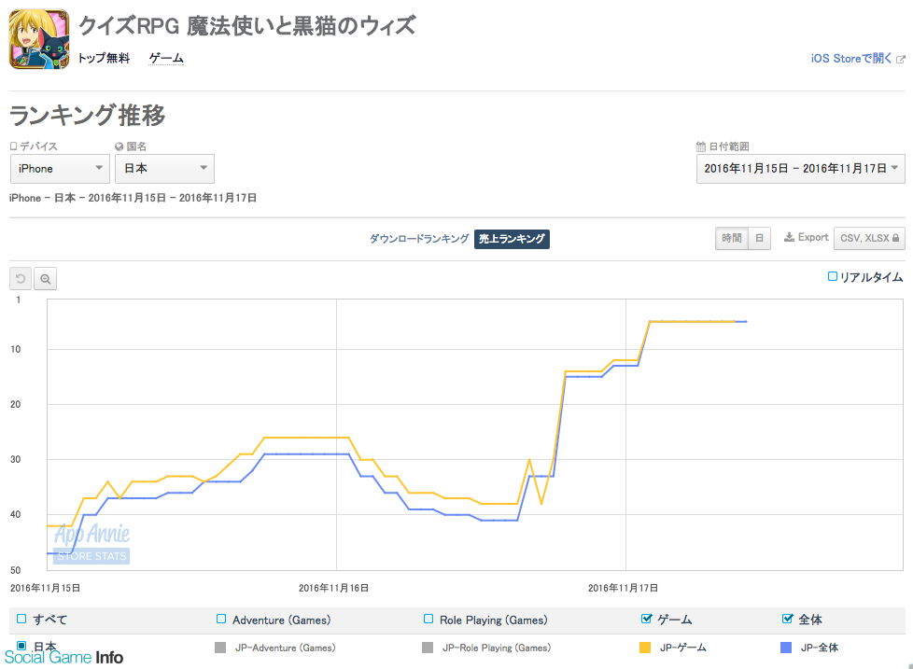Open the date range dropdown

pos(801,169)
